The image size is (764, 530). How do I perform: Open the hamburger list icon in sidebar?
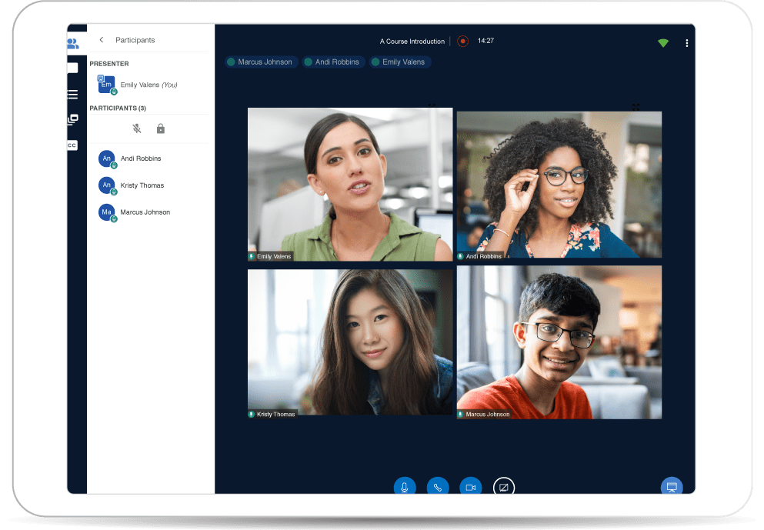coord(72,95)
